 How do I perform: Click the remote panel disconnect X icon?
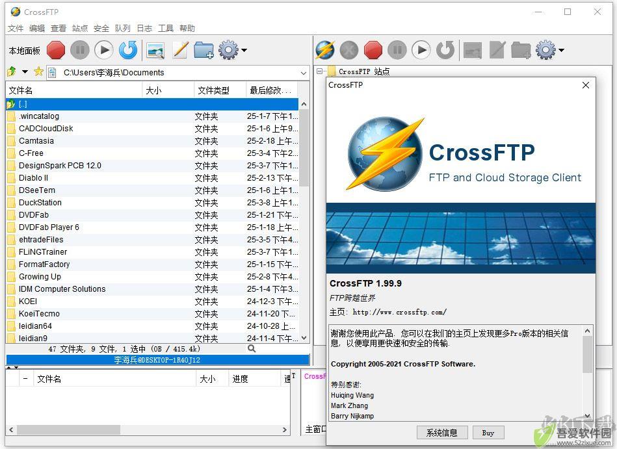click(349, 50)
